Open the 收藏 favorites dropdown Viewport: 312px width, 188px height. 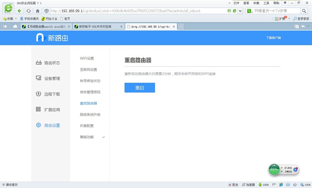[10, 19]
